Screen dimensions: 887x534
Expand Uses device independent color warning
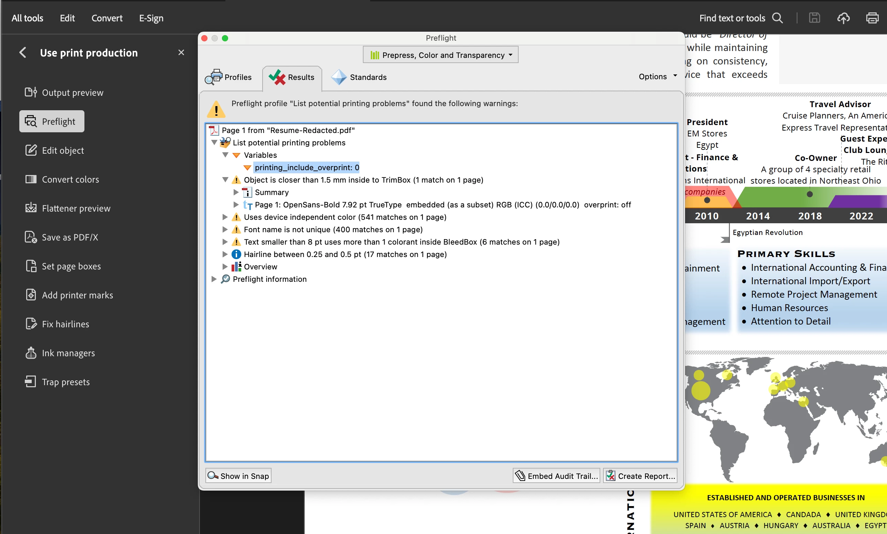[x=225, y=217]
